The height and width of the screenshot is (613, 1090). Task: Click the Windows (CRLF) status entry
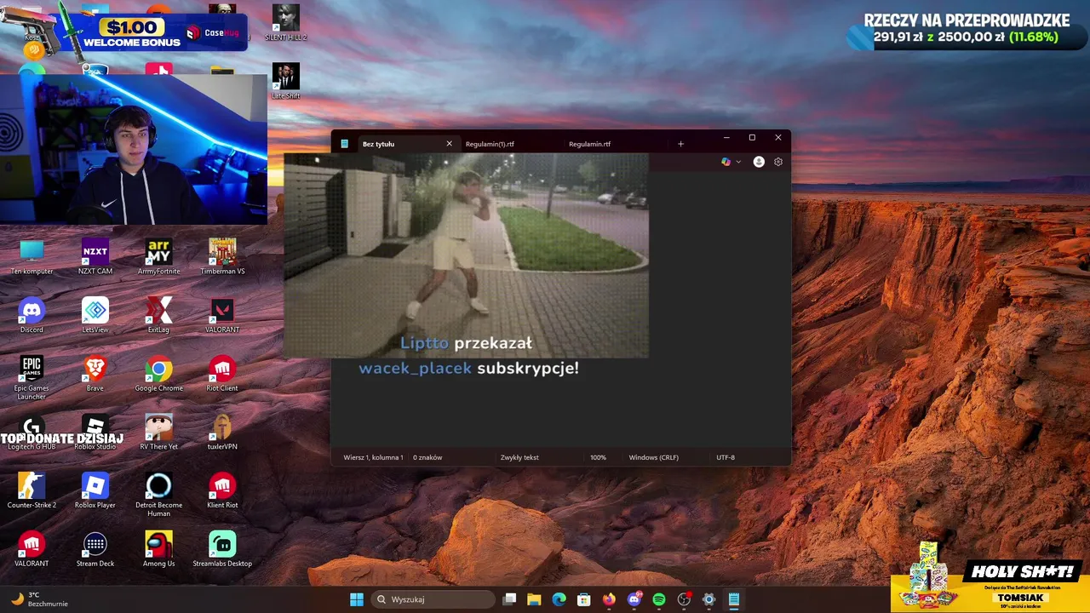pos(654,457)
